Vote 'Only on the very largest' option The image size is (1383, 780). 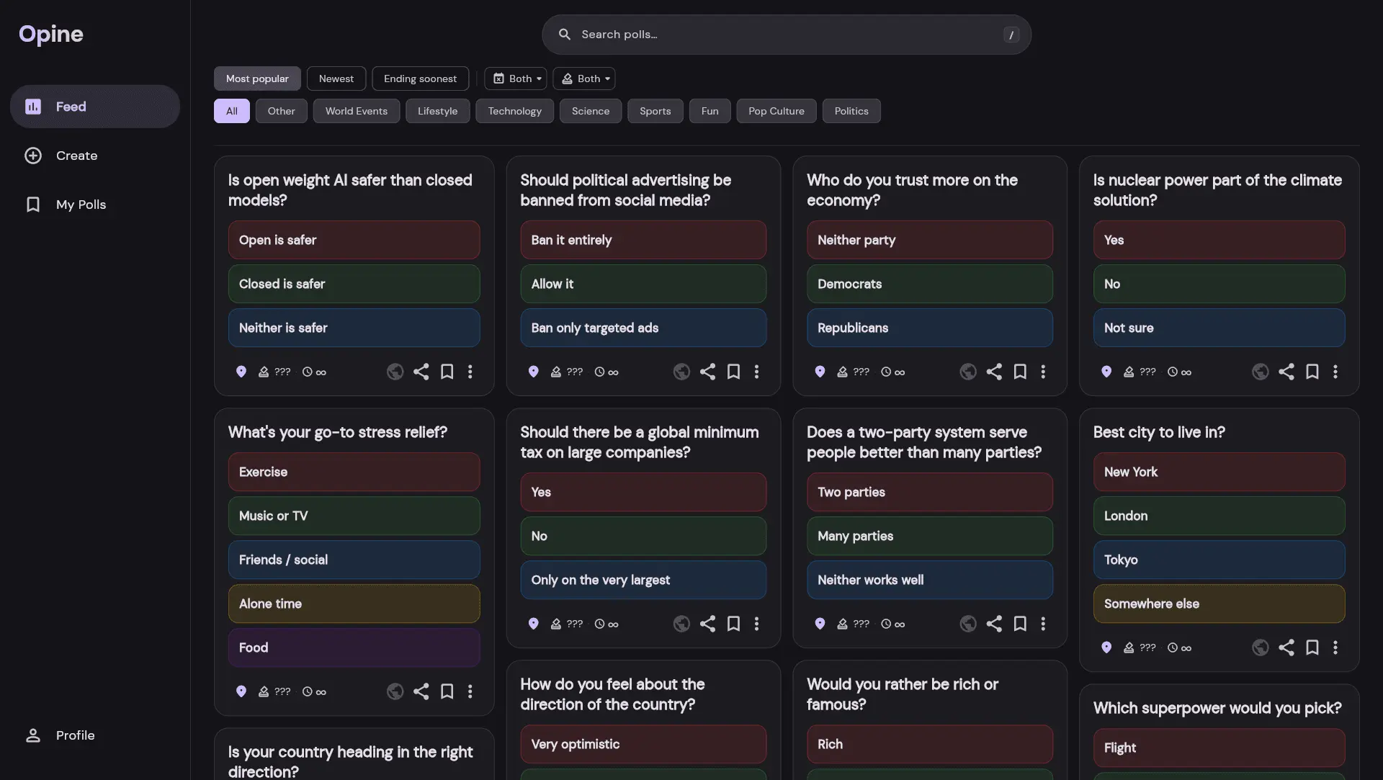[x=643, y=580]
